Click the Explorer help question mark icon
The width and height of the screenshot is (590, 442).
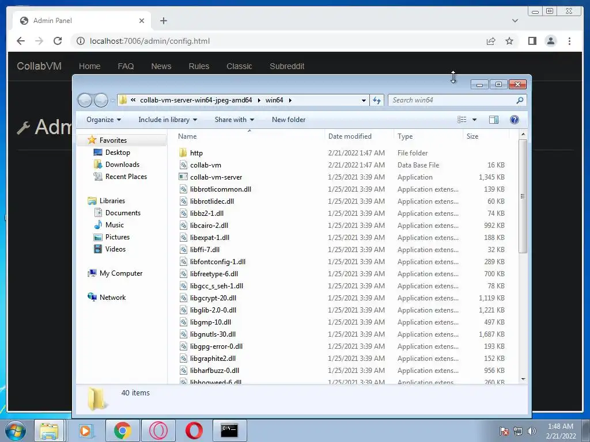point(514,120)
